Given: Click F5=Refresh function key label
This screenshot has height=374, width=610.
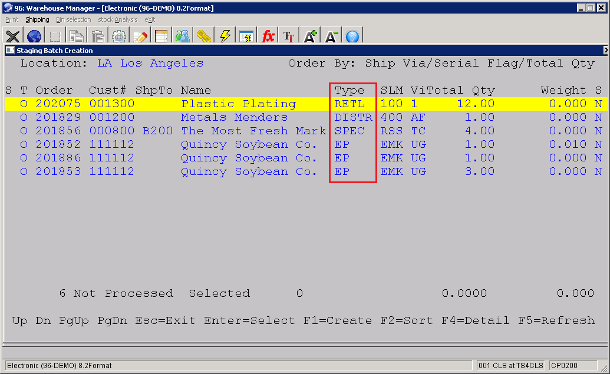Looking at the screenshot, I should [556, 321].
